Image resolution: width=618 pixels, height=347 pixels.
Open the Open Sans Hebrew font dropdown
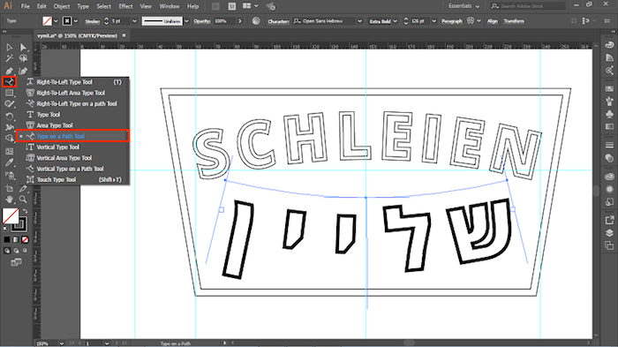tap(360, 21)
